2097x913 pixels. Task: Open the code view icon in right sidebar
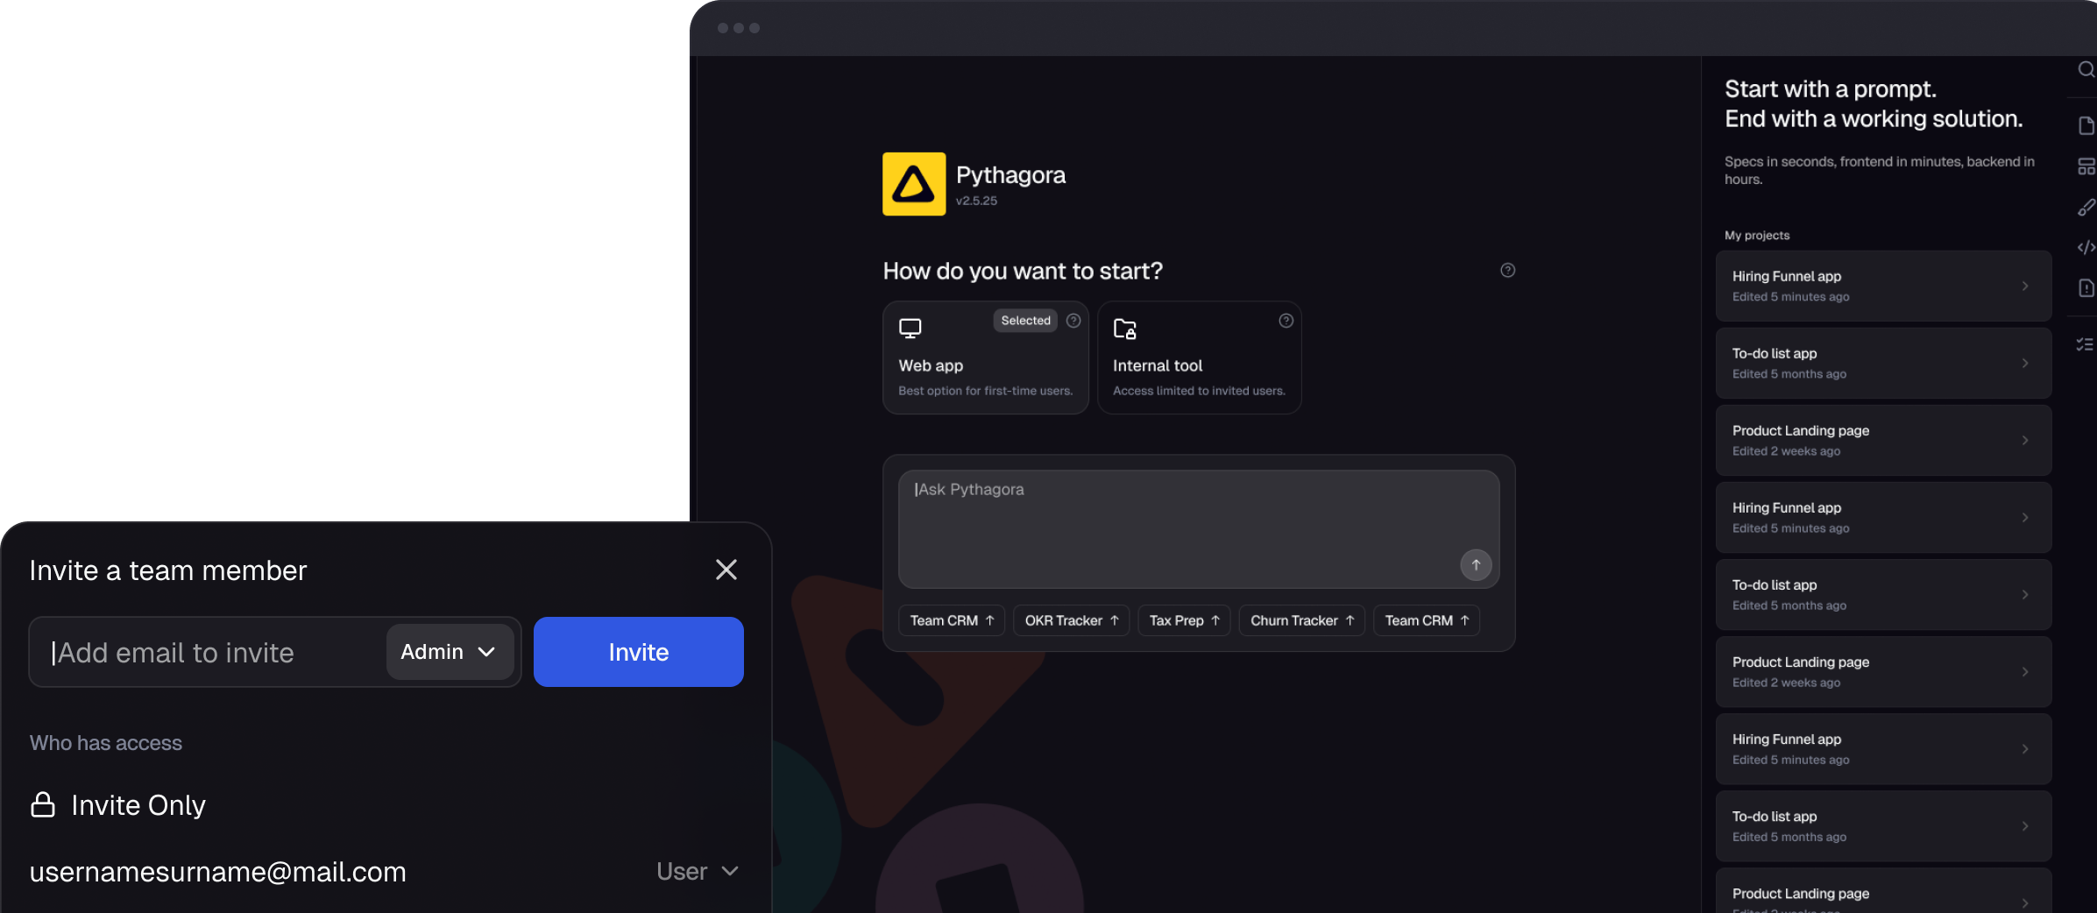[2086, 247]
